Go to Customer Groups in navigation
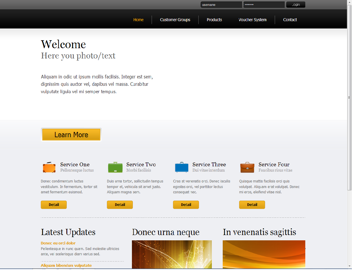The width and height of the screenshot is (352, 270). pyautogui.click(x=175, y=20)
